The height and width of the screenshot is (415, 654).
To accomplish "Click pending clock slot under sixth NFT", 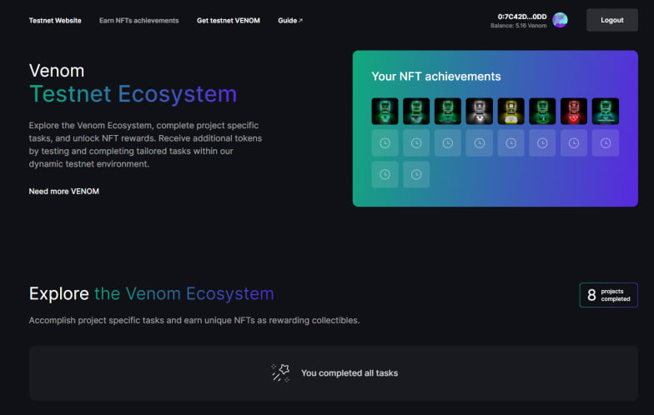I will 542,143.
